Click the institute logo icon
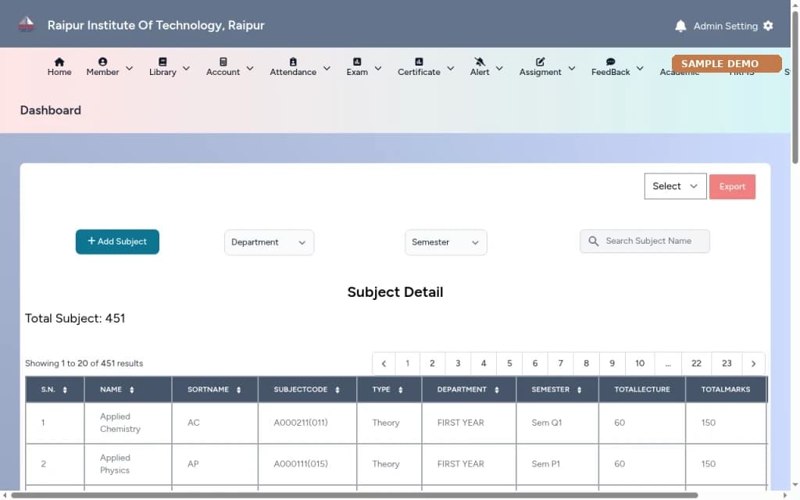 coord(26,24)
